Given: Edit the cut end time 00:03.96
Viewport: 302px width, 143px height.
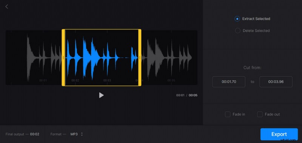Looking at the screenshot, I should (276, 82).
